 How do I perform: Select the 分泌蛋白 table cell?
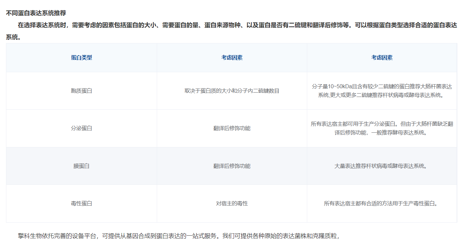pos(81,128)
